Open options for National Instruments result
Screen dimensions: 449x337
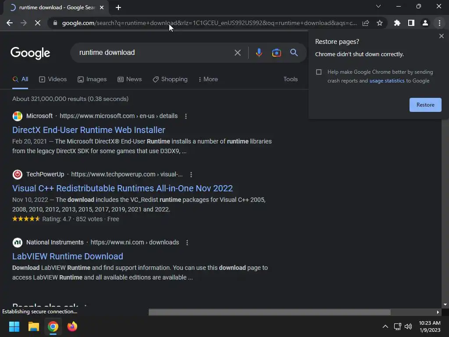point(187,242)
